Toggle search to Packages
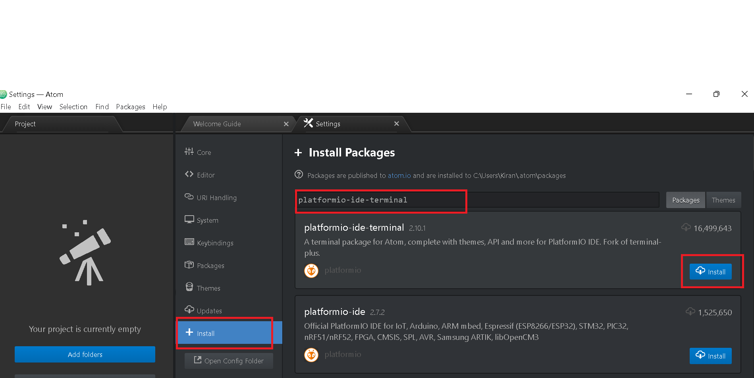 (686, 200)
